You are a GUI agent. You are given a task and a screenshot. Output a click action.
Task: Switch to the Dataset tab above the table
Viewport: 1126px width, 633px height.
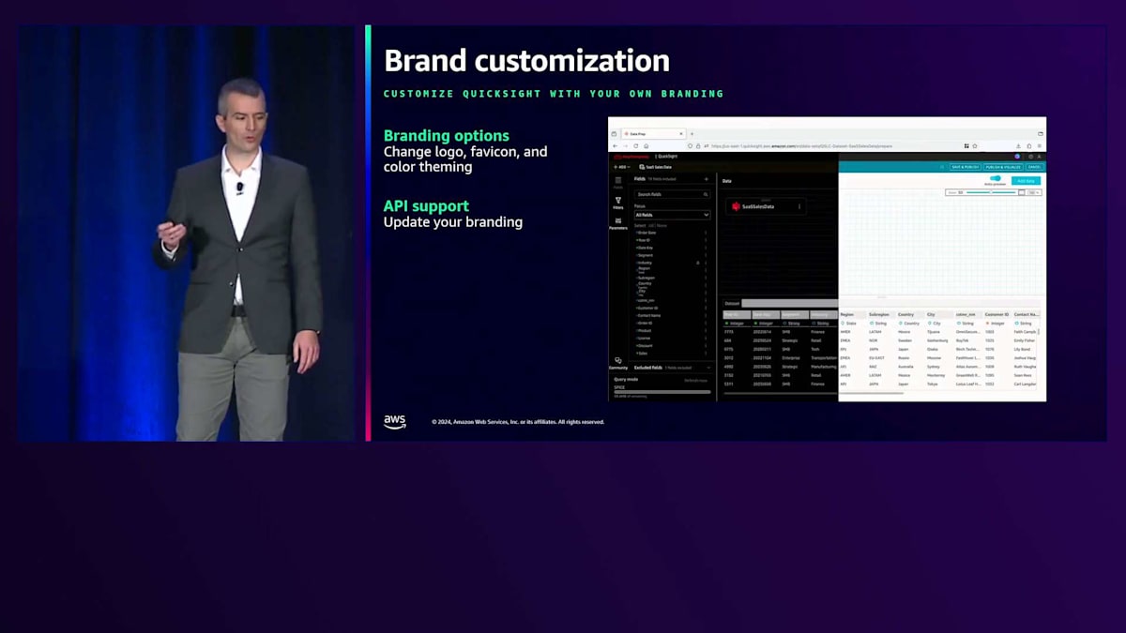coord(732,304)
